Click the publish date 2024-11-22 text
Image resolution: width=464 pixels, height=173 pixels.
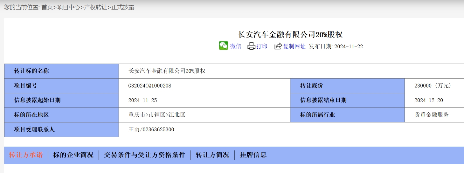coord(349,46)
